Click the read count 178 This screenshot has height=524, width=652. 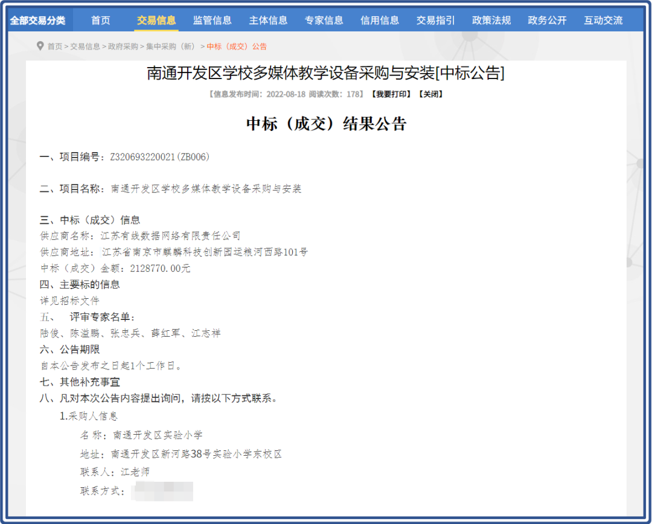(353, 94)
